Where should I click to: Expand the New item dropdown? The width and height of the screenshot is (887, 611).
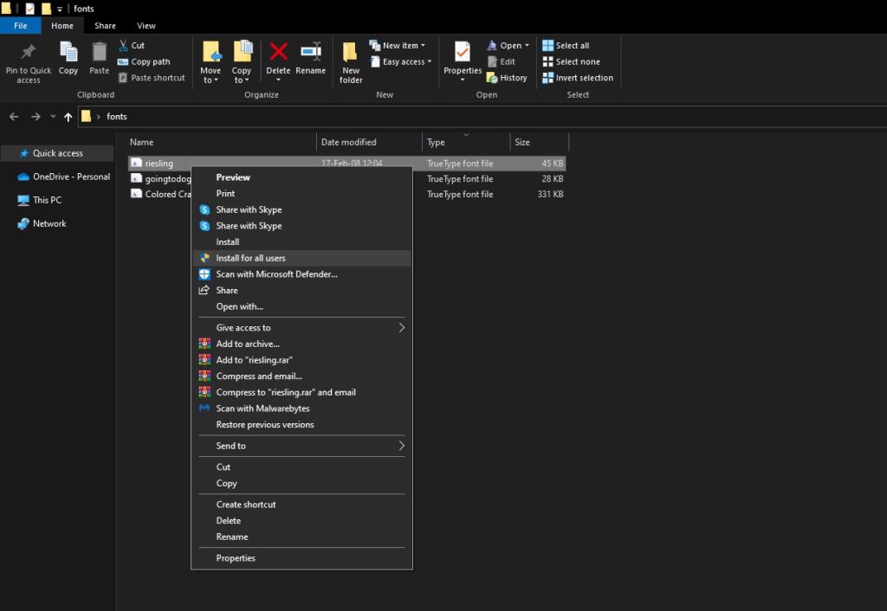[400, 46]
